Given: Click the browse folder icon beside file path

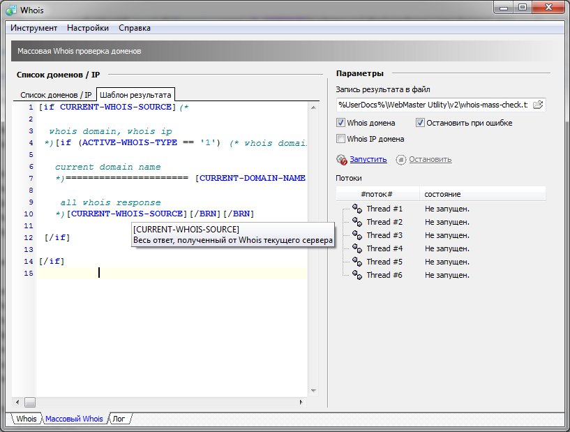Looking at the screenshot, I should coord(538,105).
